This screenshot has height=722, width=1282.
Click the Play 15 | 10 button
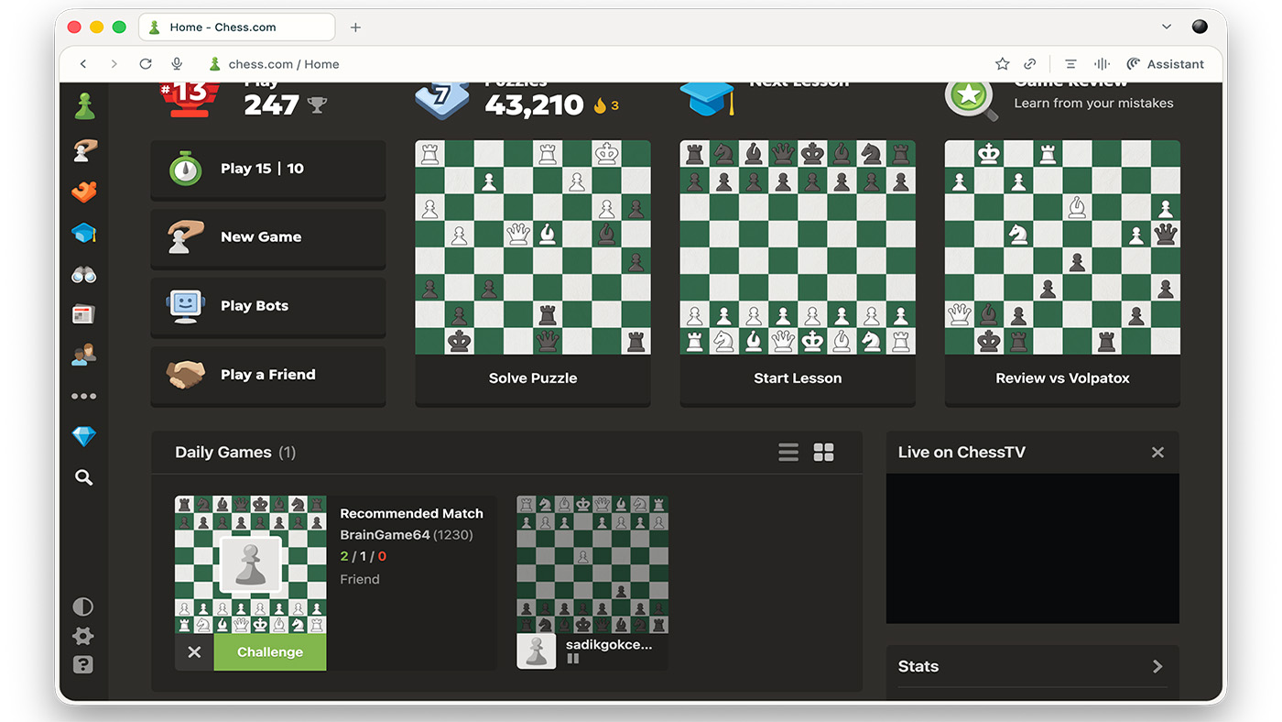267,170
